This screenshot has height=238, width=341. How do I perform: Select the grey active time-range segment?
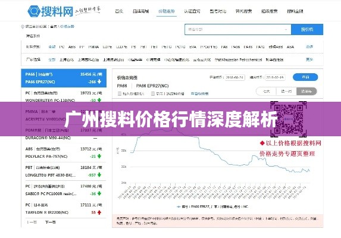pyautogui.click(x=306, y=91)
